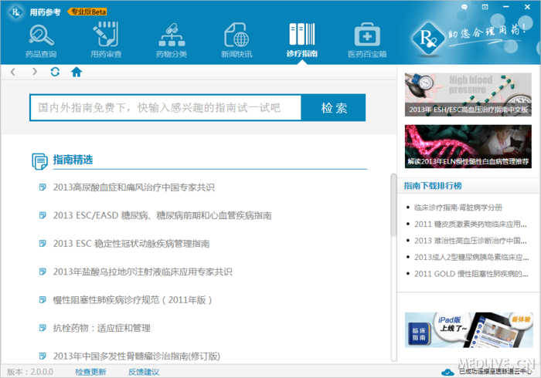Open 2013 ESC/EASD 糖尿病 guideline

pyautogui.click(x=162, y=215)
